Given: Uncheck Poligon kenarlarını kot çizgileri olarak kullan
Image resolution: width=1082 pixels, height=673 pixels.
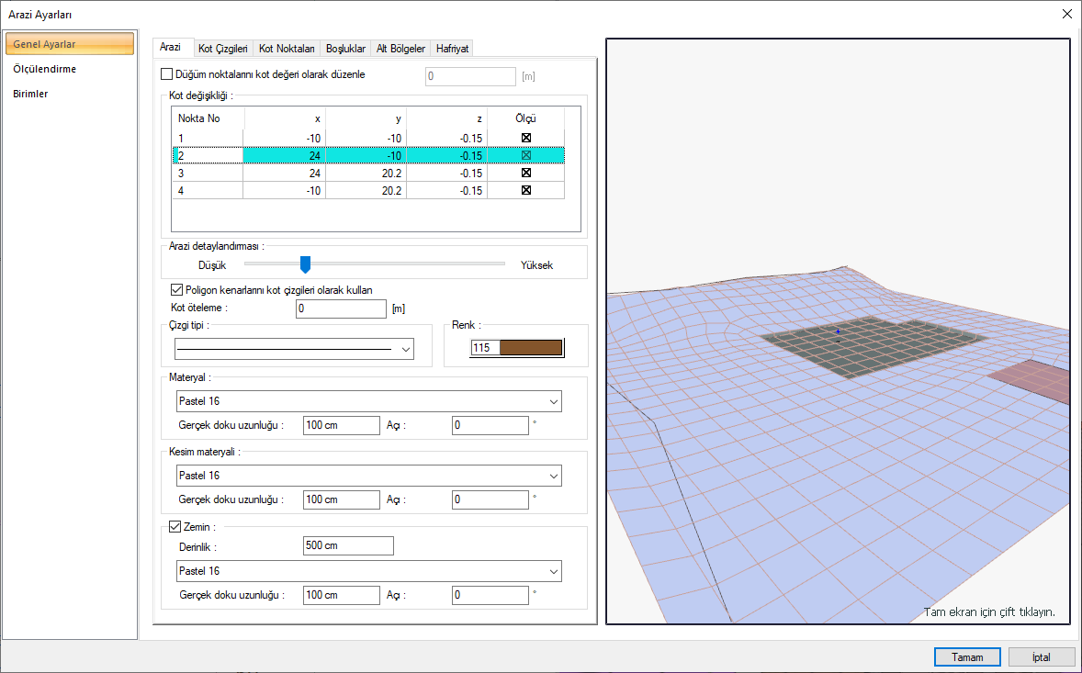Looking at the screenshot, I should pos(177,289).
